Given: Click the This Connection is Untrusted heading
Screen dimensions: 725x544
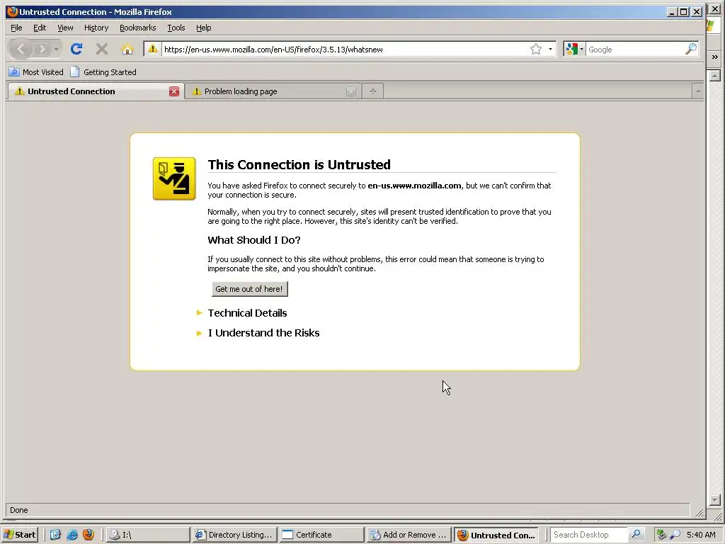Looking at the screenshot, I should 299,164.
